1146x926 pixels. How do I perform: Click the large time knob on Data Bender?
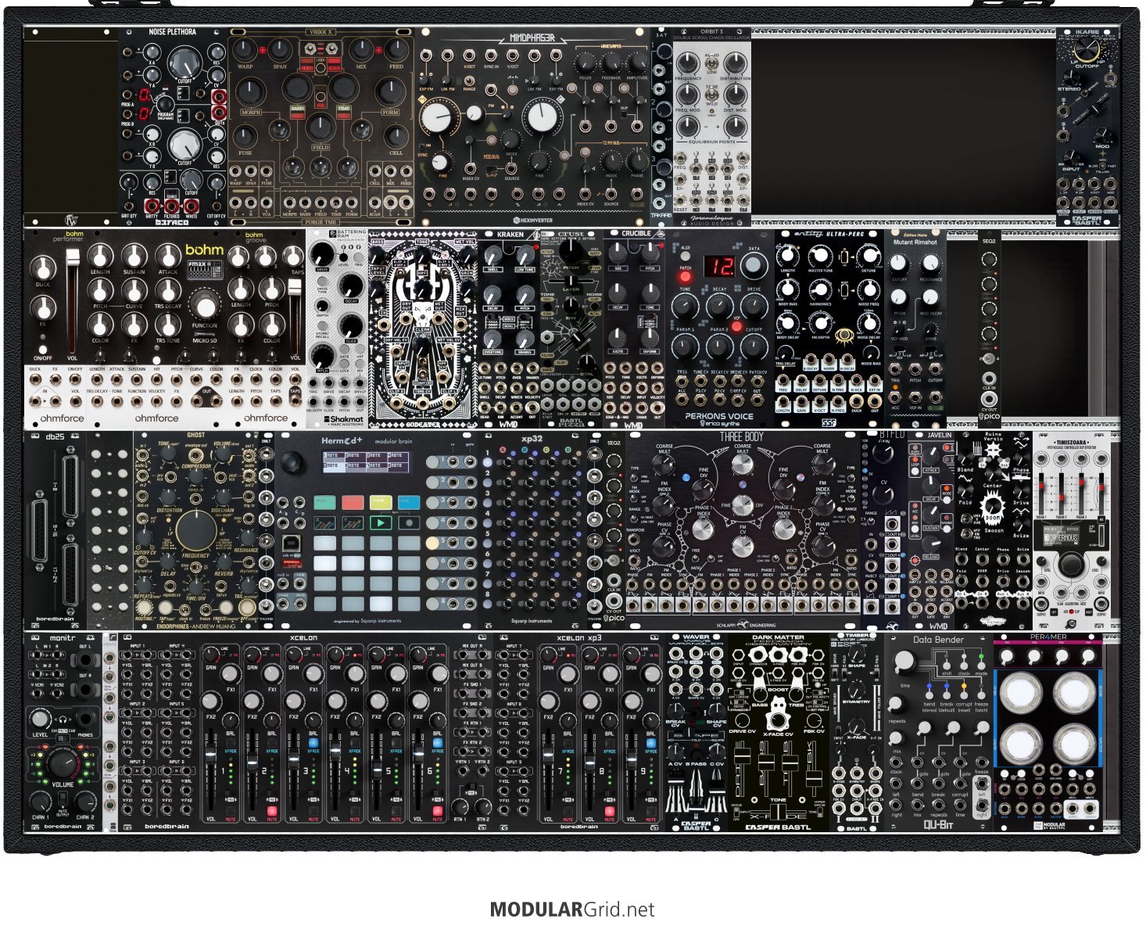pos(904,663)
